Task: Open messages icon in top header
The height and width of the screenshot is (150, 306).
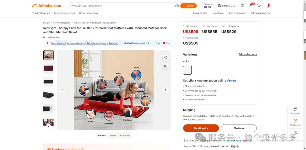Action: pyautogui.click(x=243, y=6)
